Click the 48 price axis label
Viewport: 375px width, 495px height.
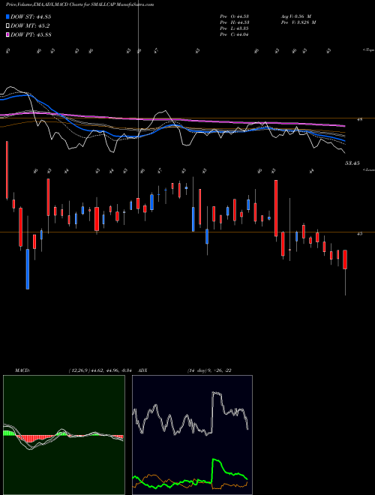pos(359,120)
